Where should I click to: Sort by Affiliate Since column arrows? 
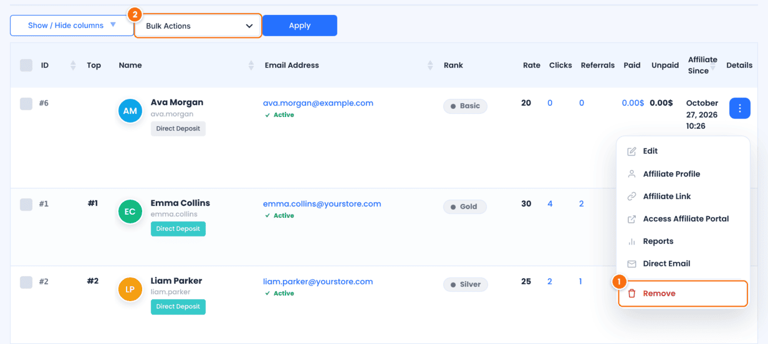coord(713,66)
